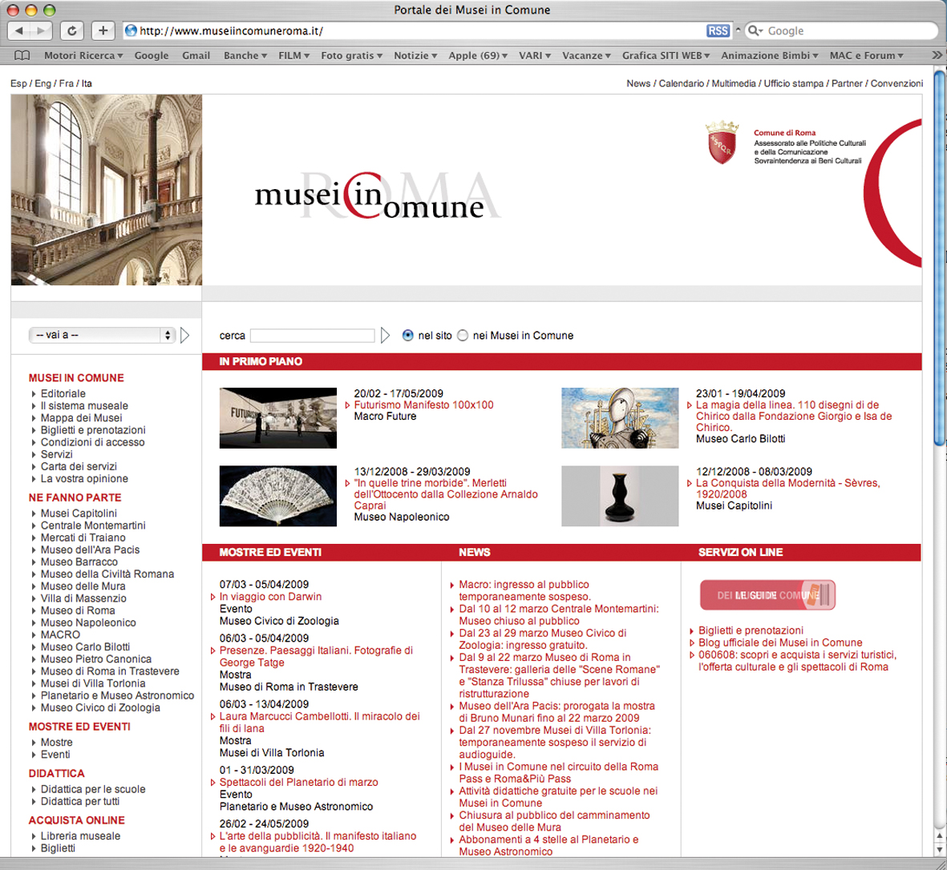Expand the FILM bookmarks folder
Screen dimensions: 947x870
coord(294,55)
